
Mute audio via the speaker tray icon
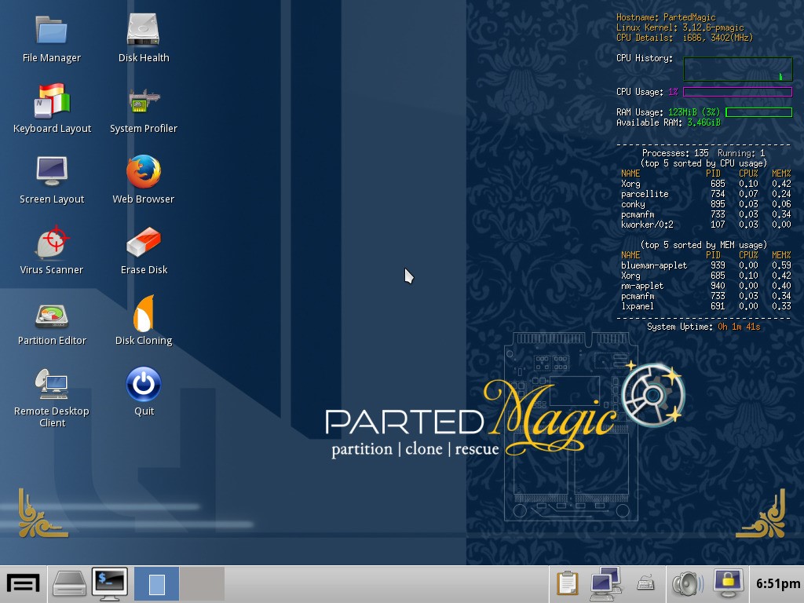(685, 583)
